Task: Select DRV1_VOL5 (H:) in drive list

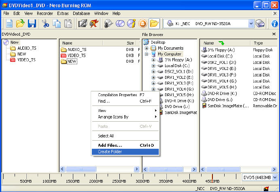Action: pos(222,87)
